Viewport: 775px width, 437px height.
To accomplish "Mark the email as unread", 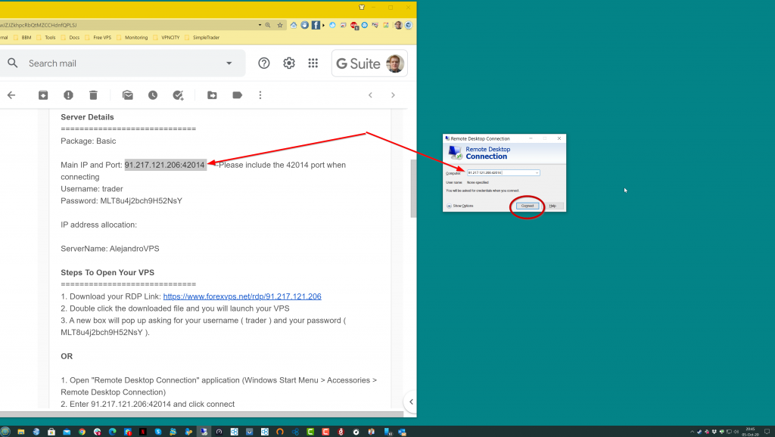I will click(x=128, y=95).
